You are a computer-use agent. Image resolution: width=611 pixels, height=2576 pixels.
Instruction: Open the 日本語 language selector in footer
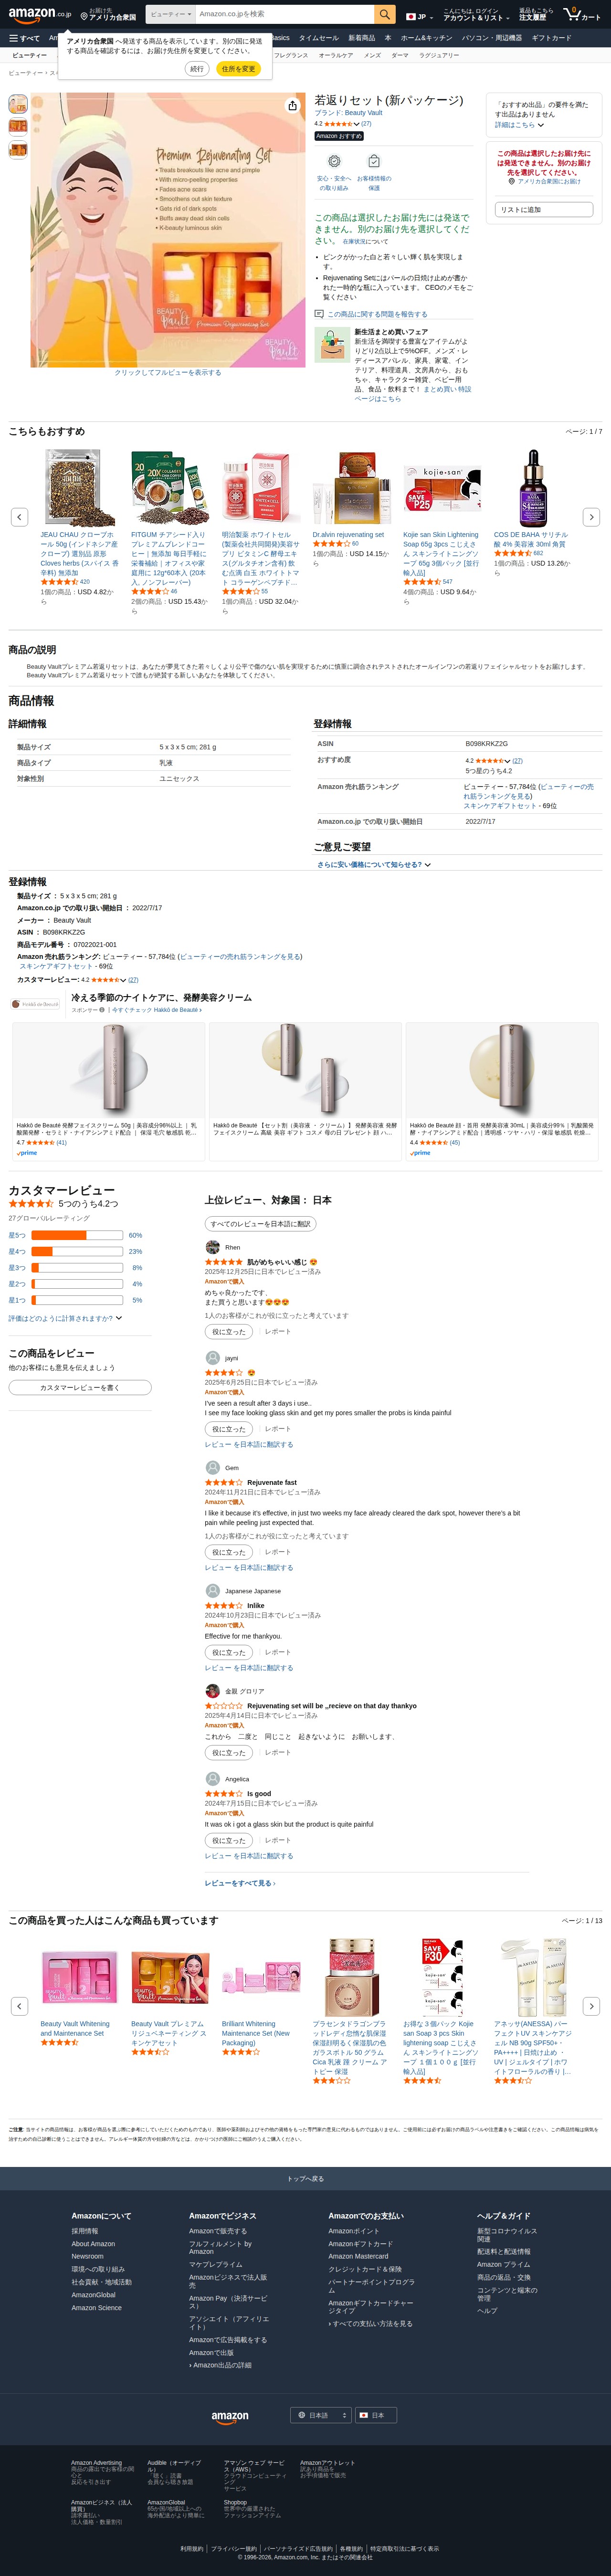coord(320,2415)
